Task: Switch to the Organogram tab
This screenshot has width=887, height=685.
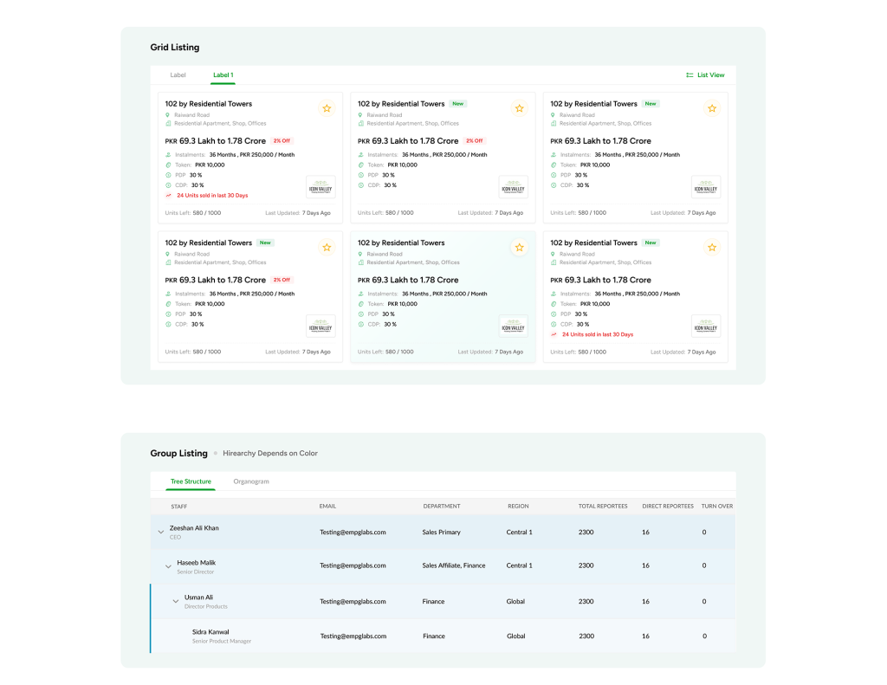Action: click(251, 481)
